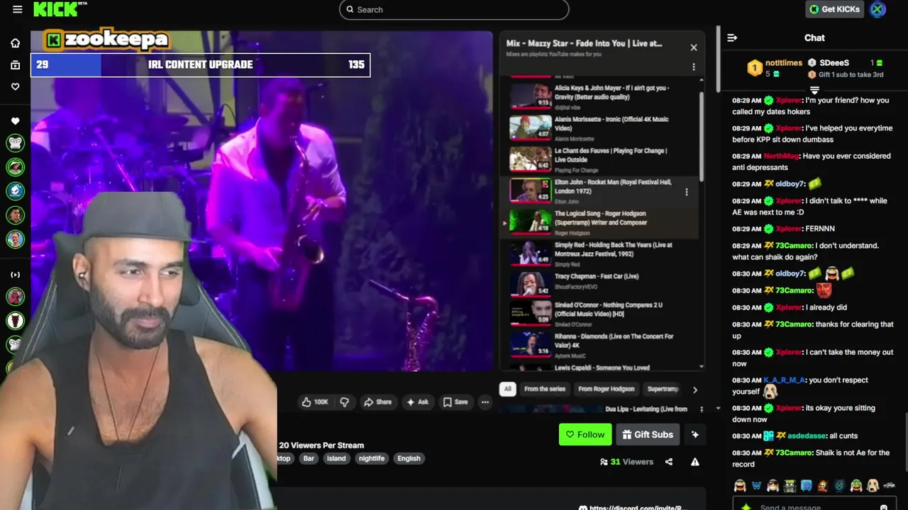Report the stream with warning icon
This screenshot has height=510, width=908.
tap(695, 462)
